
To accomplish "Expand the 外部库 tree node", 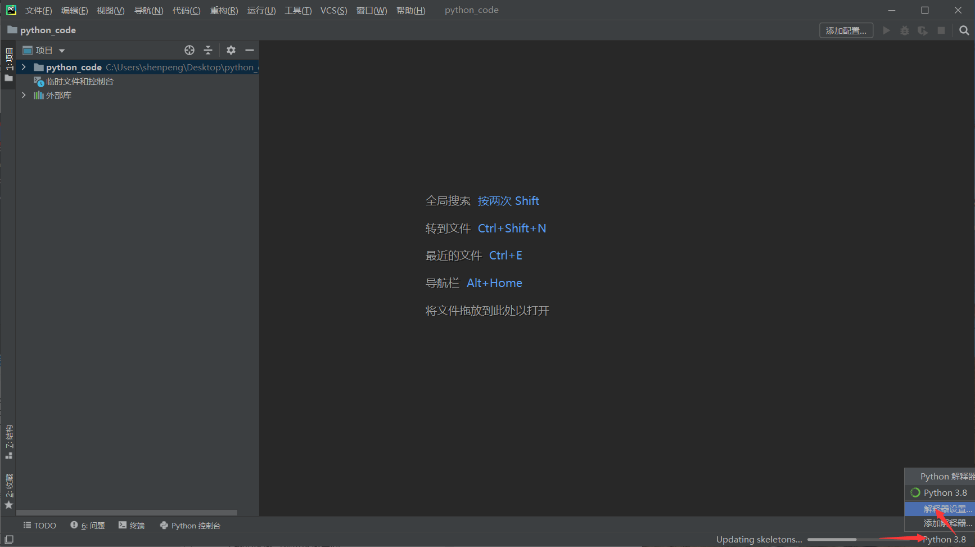I will [24, 95].
